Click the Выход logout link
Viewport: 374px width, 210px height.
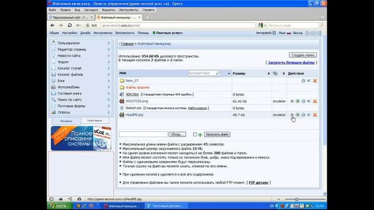297,33
